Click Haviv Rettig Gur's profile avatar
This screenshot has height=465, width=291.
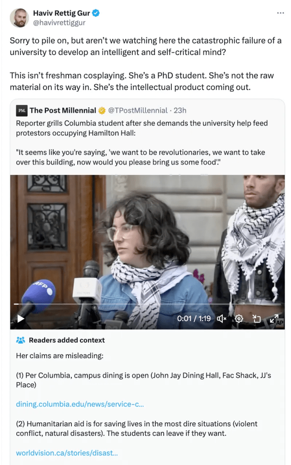[19, 18]
